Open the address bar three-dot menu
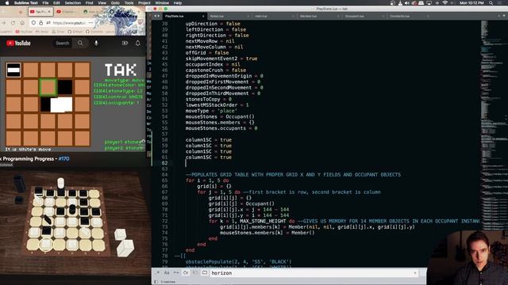Image resolution: width=508 pixels, height=285 pixels. pyautogui.click(x=90, y=23)
